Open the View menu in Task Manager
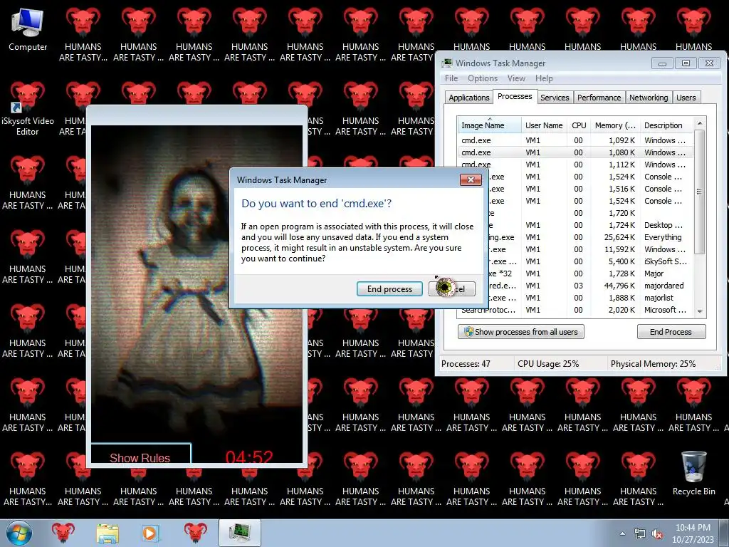Viewport: 729px width, 547px height. coord(516,78)
